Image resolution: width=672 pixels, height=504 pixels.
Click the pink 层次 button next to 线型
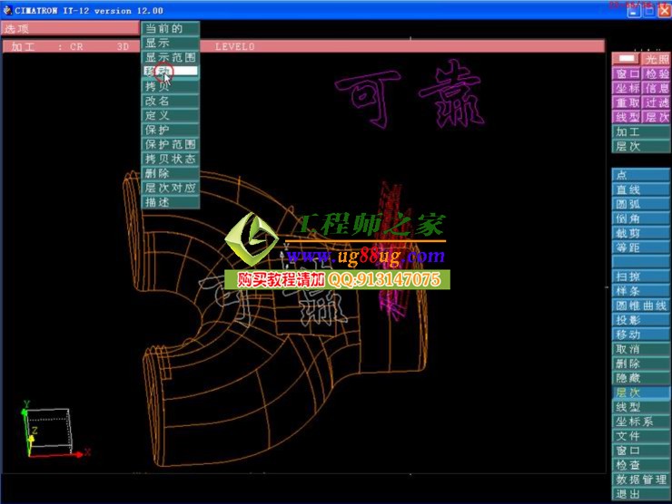[657, 117]
